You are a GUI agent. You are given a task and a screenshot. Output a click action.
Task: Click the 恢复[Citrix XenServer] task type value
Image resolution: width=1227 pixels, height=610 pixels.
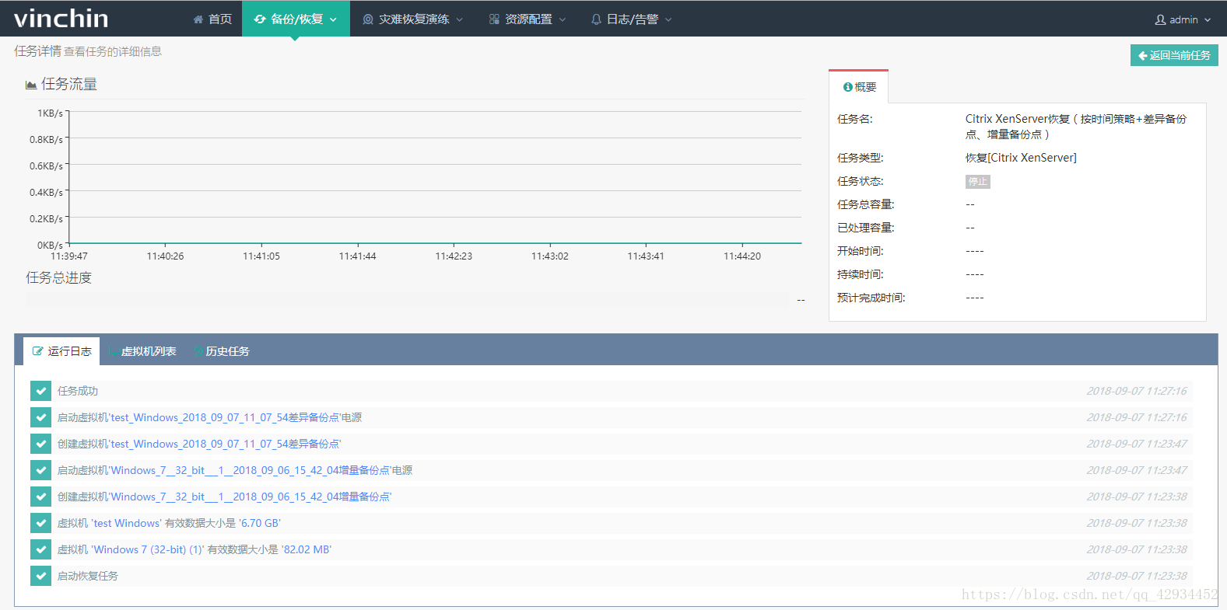[1021, 158]
